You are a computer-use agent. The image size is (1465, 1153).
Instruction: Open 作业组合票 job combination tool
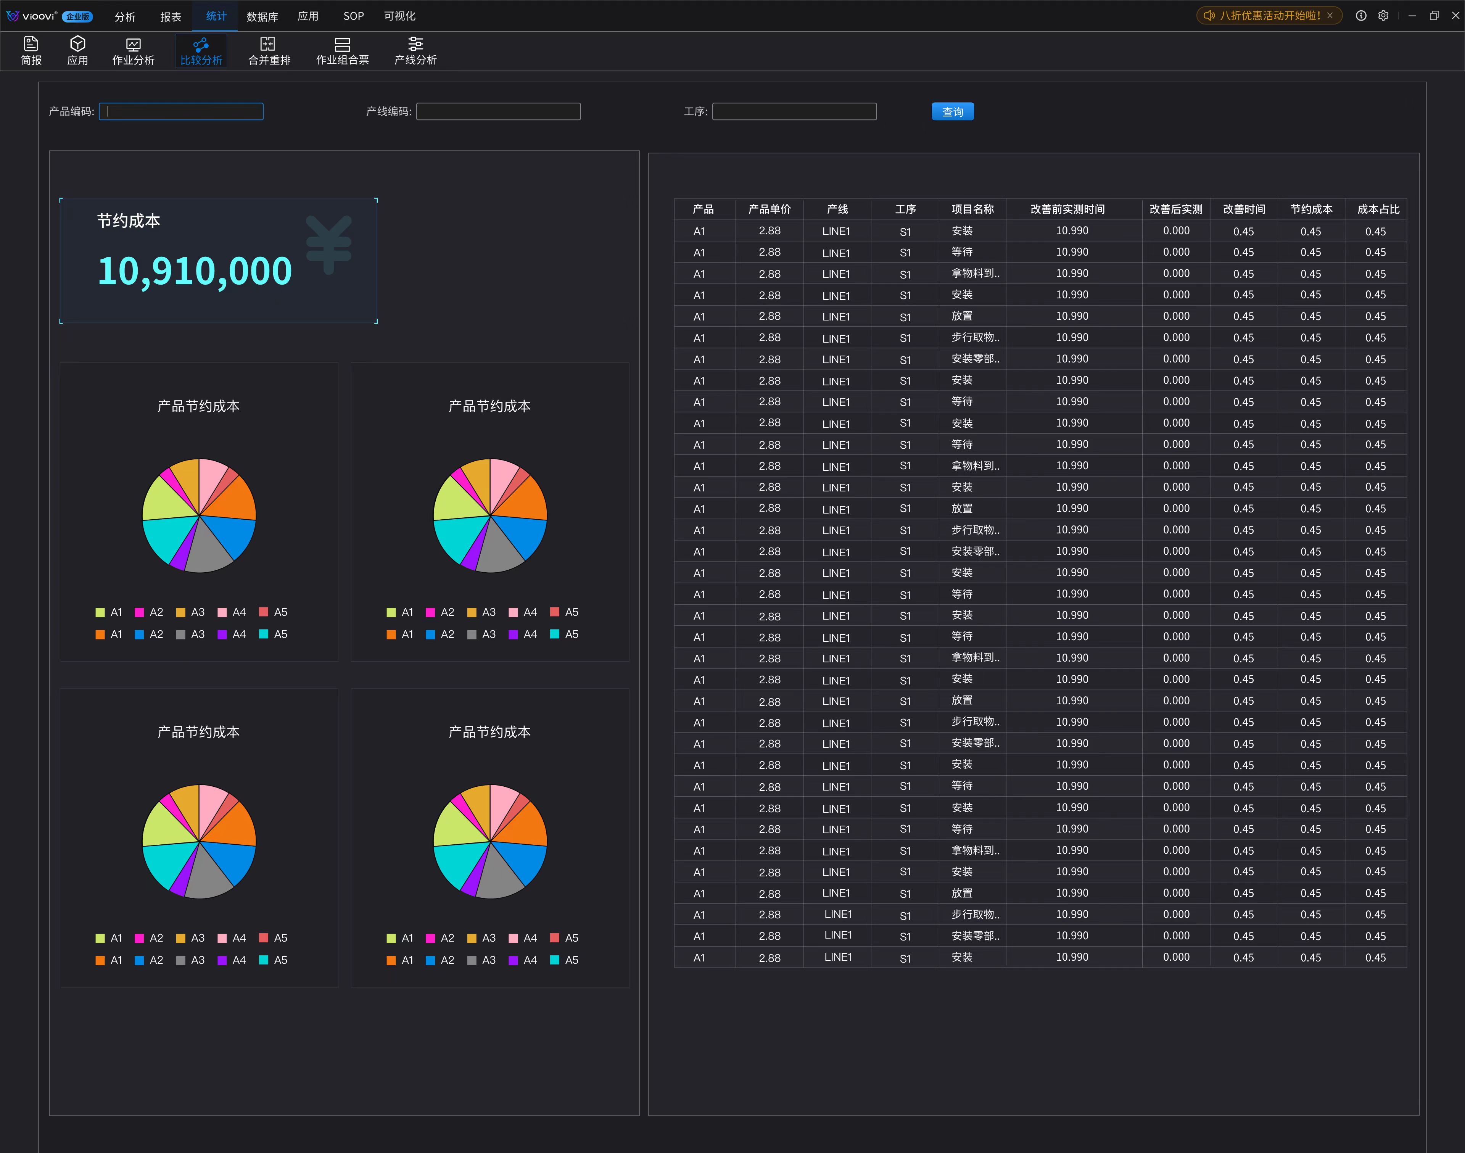[342, 51]
